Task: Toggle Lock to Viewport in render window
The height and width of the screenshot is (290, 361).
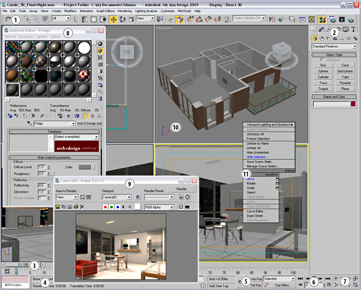Action: point(138,197)
